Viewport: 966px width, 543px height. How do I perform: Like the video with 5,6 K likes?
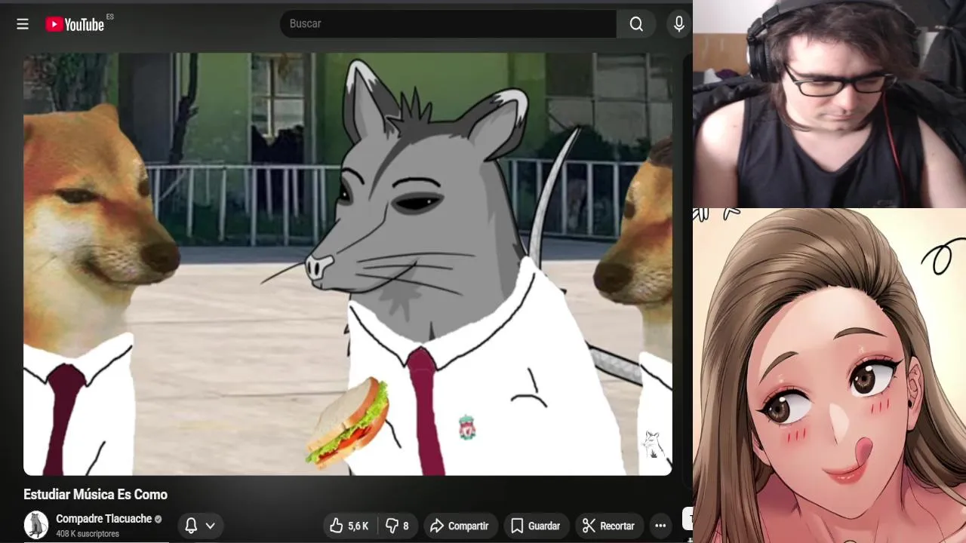[x=350, y=526]
